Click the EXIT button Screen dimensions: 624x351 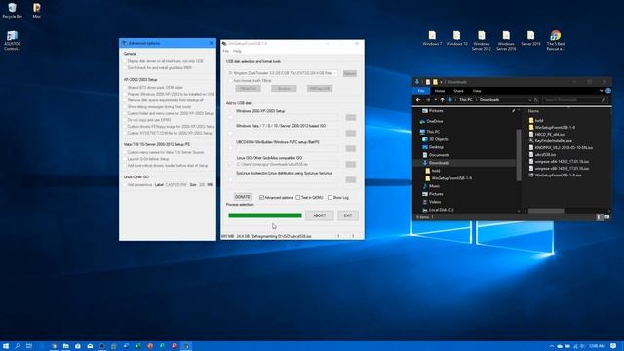(x=348, y=215)
